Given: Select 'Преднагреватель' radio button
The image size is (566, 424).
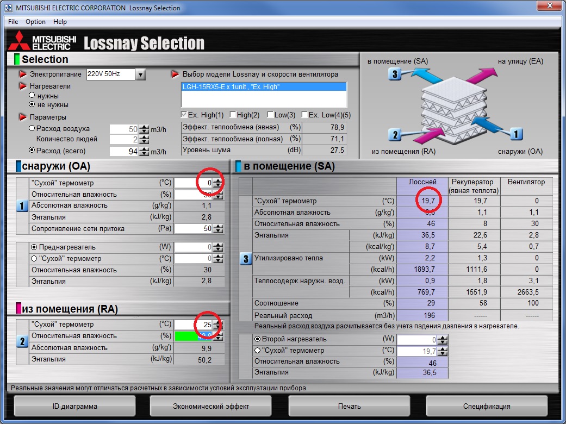Looking at the screenshot, I should [x=34, y=247].
